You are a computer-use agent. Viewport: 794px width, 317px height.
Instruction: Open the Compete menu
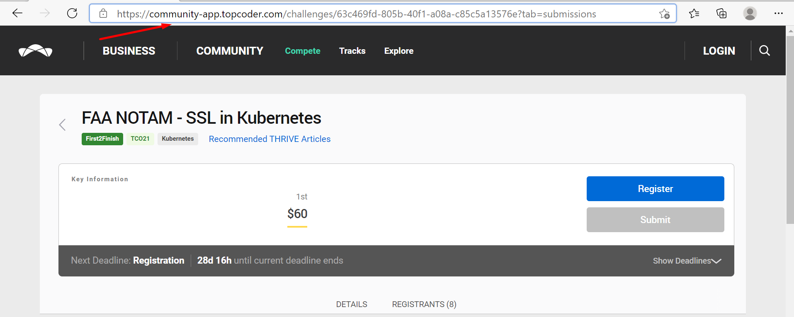click(x=303, y=51)
